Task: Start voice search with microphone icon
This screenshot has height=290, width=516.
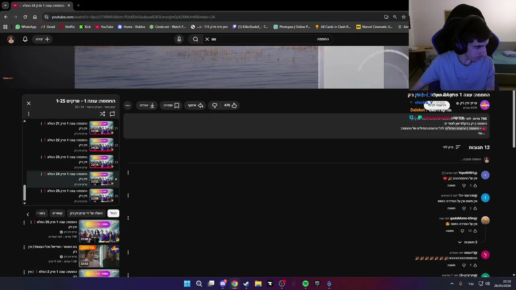Action: point(179,39)
